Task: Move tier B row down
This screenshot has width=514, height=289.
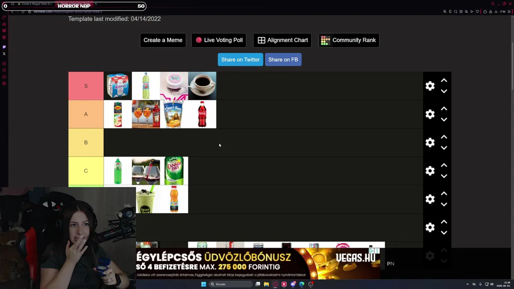Action: (x=444, y=148)
